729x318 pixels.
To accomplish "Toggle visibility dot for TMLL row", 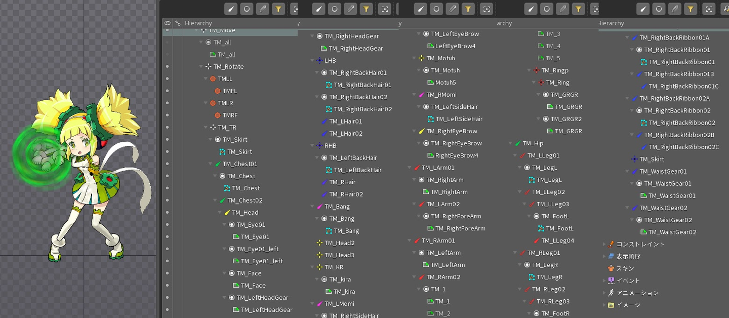I will point(167,79).
